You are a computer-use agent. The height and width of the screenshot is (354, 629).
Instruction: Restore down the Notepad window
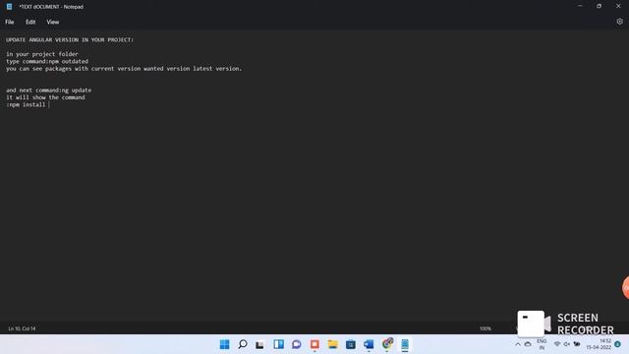click(599, 6)
